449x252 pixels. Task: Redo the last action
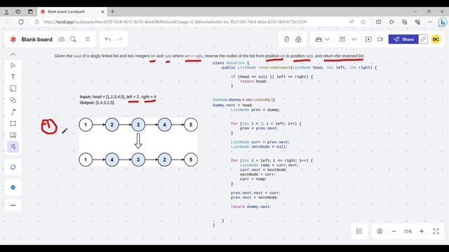tap(120, 39)
